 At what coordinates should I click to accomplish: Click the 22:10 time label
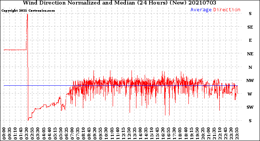click(220, 134)
